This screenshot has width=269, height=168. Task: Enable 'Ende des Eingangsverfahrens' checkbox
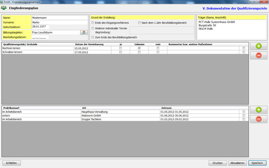(x=93, y=23)
